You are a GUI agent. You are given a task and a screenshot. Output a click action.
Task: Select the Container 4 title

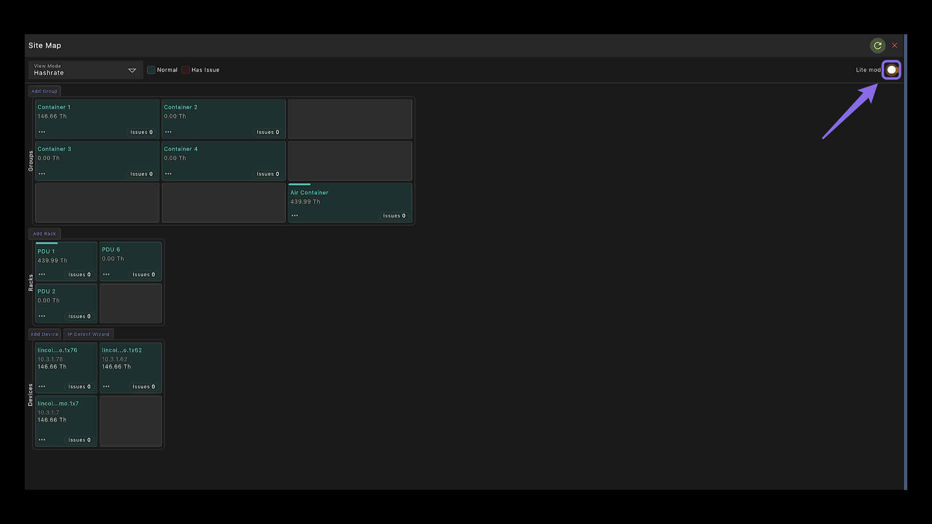coord(181,149)
